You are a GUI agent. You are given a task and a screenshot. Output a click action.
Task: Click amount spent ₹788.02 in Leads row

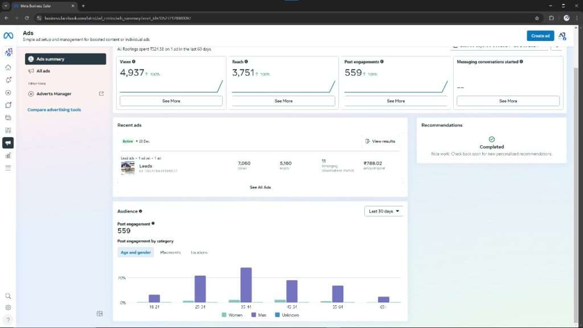372,163
